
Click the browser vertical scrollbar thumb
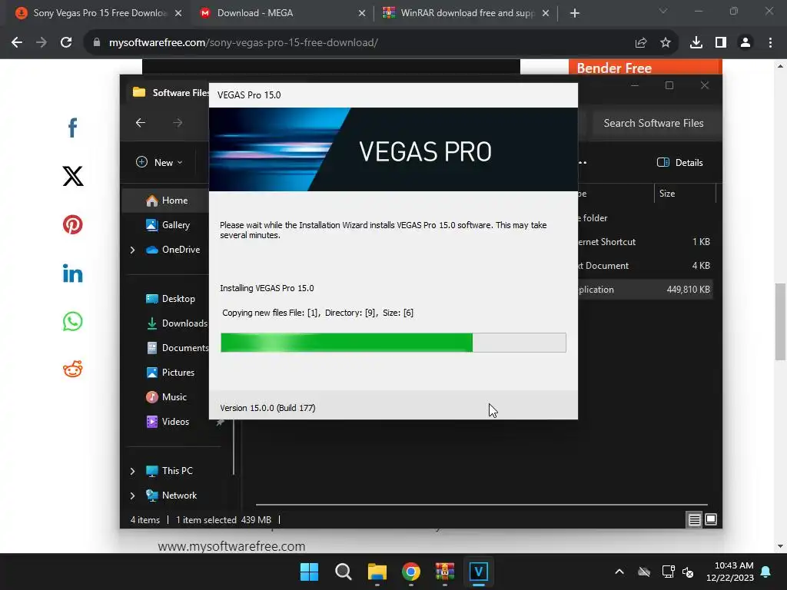tap(779, 321)
